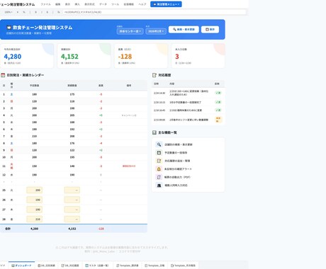
Task: Click the magnifier icon in the function list
Action: tap(159, 144)
